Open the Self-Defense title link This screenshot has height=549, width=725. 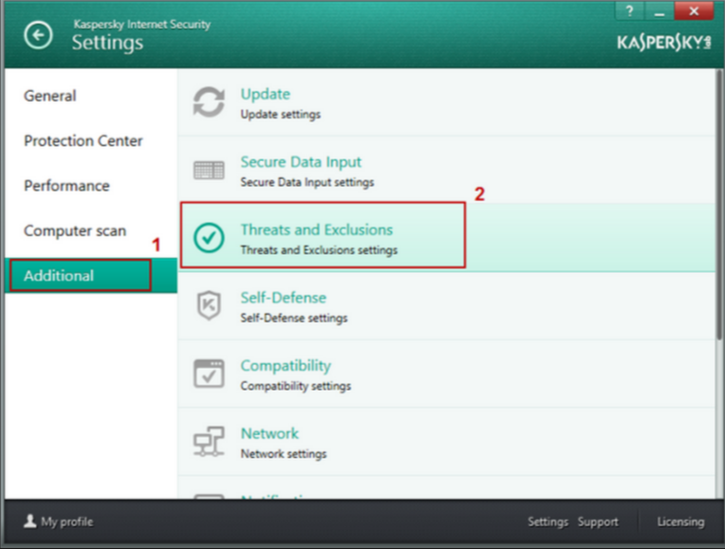[x=284, y=297]
